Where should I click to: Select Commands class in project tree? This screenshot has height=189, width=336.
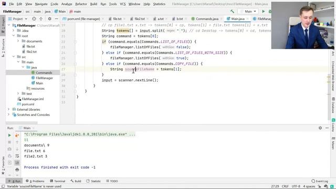44,72
